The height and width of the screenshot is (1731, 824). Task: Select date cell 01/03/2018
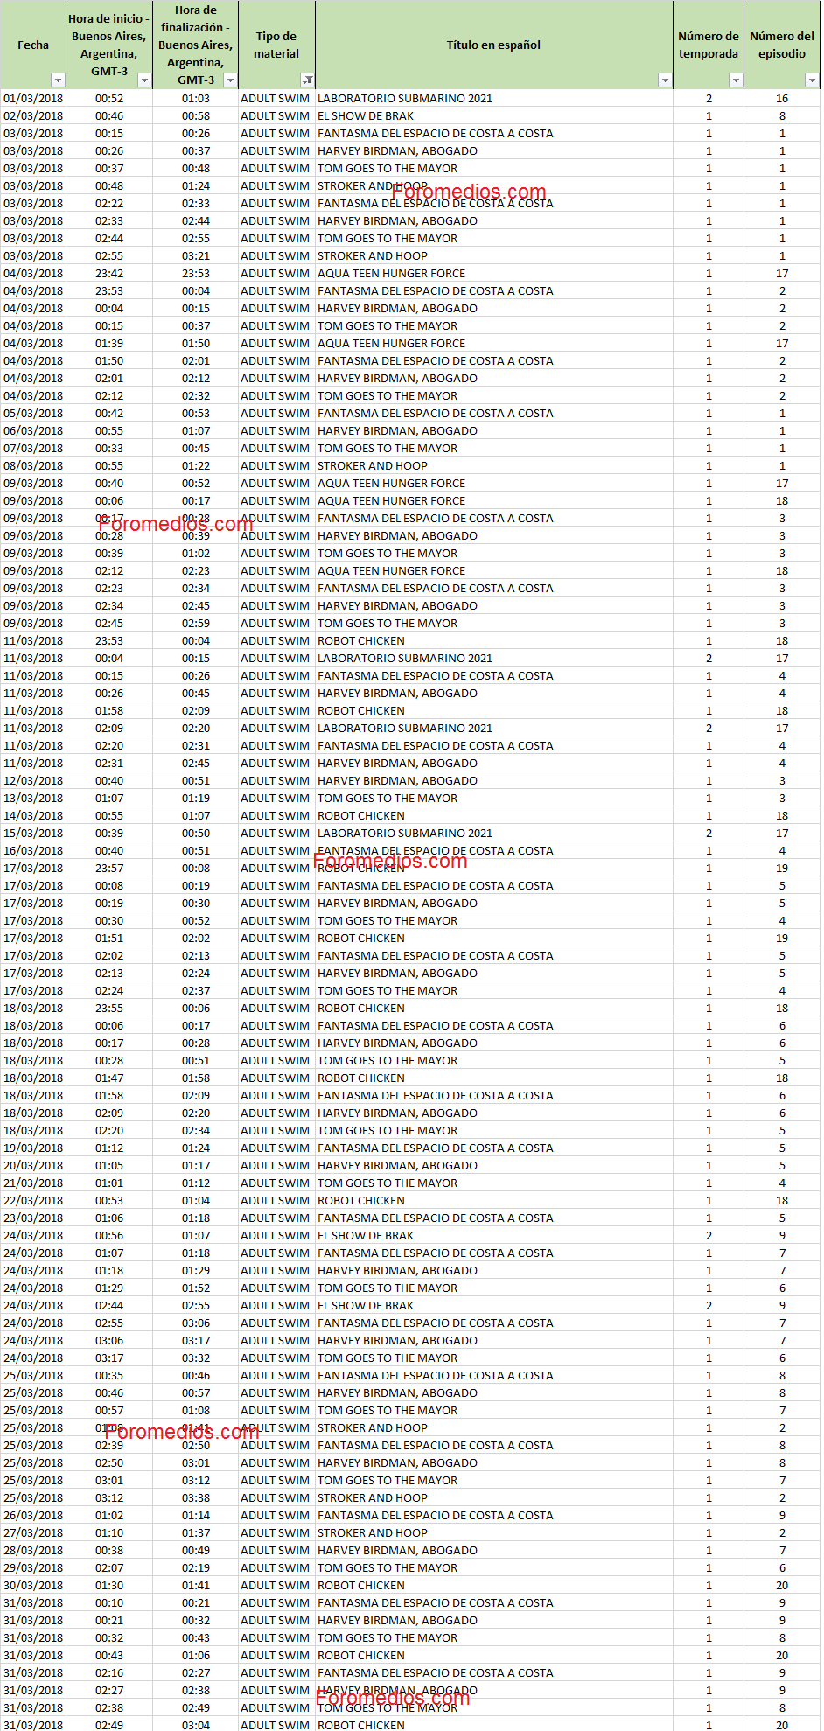[33, 98]
